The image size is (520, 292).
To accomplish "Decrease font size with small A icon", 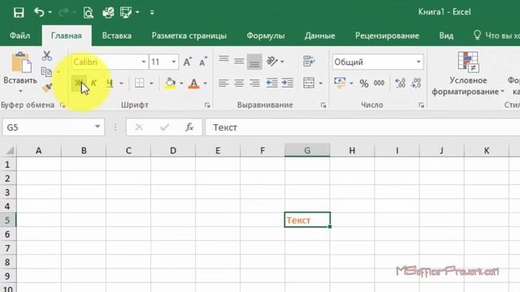I will click(202, 62).
